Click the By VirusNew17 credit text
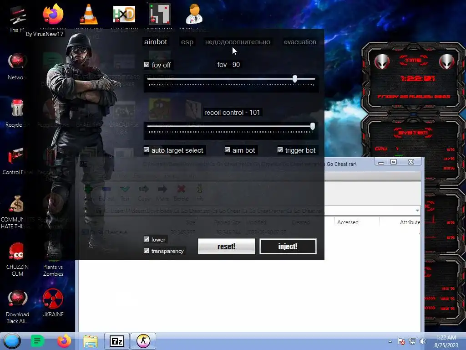466x350 pixels. (45, 34)
